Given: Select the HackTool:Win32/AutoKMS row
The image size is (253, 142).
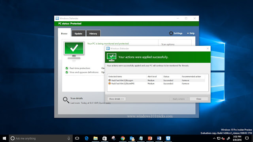Looking at the screenshot, I should click(157, 84).
